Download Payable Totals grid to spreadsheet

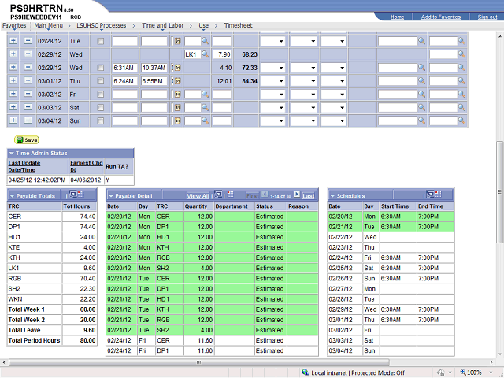point(80,195)
